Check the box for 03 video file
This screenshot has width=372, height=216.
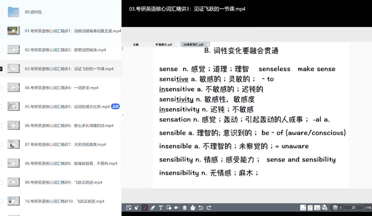point(1,69)
